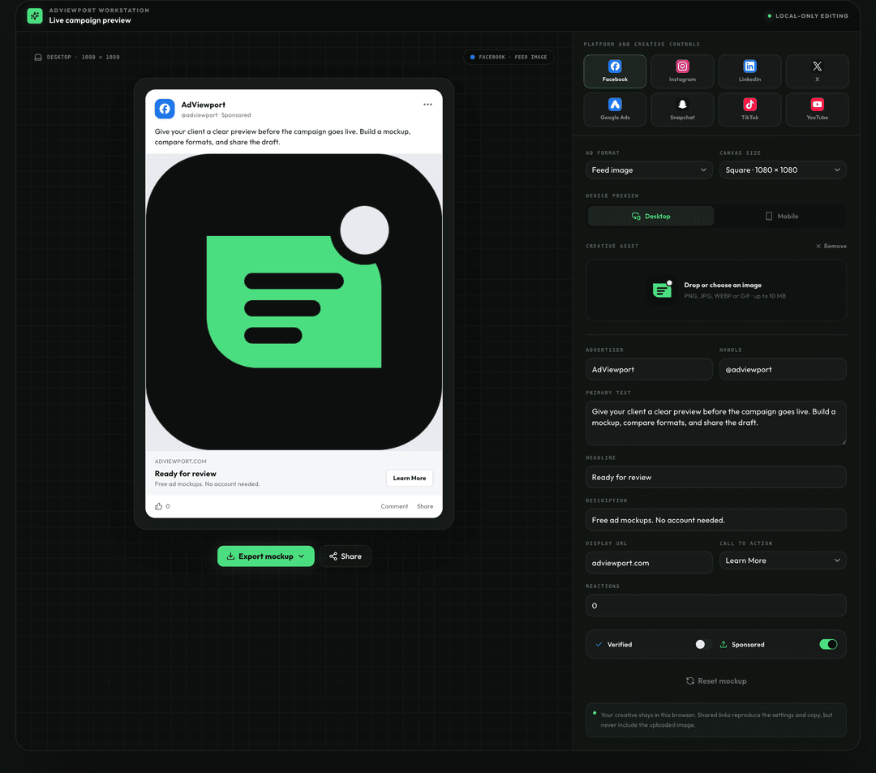Click the 'Live campaign preview' title
The height and width of the screenshot is (773, 876).
[x=90, y=20]
